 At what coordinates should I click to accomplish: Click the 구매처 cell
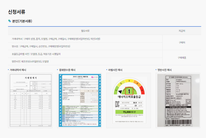point(182,43)
